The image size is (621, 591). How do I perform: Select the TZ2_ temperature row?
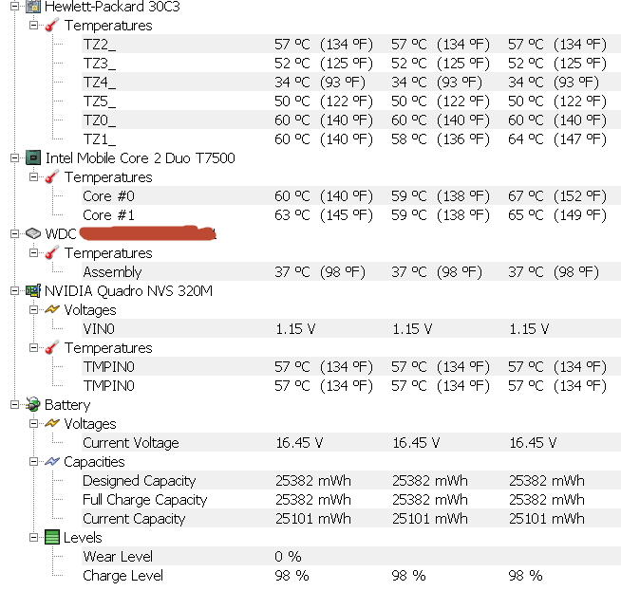pos(351,44)
